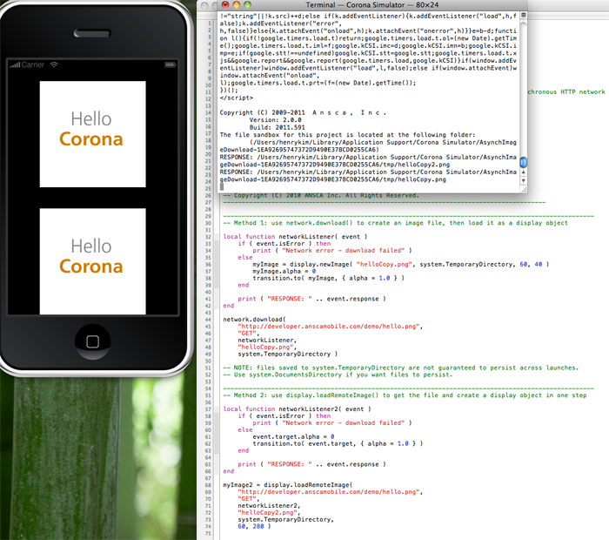Click "networkListener2," argument line in editor
609x540 pixels.
click(x=269, y=505)
